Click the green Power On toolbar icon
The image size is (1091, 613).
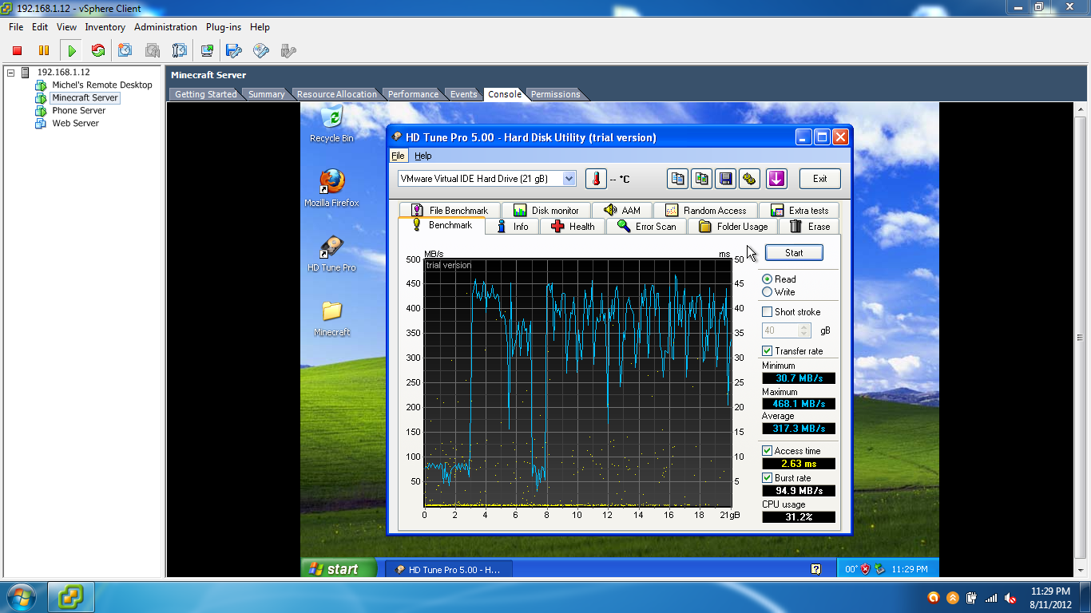[72, 50]
